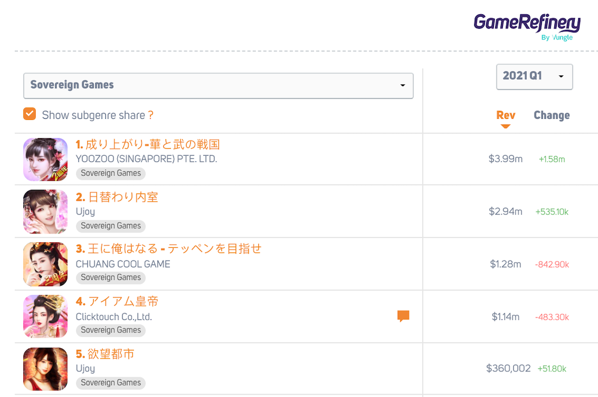Click change value -842.90k
Image resolution: width=598 pixels, height=397 pixels.
[x=552, y=264]
